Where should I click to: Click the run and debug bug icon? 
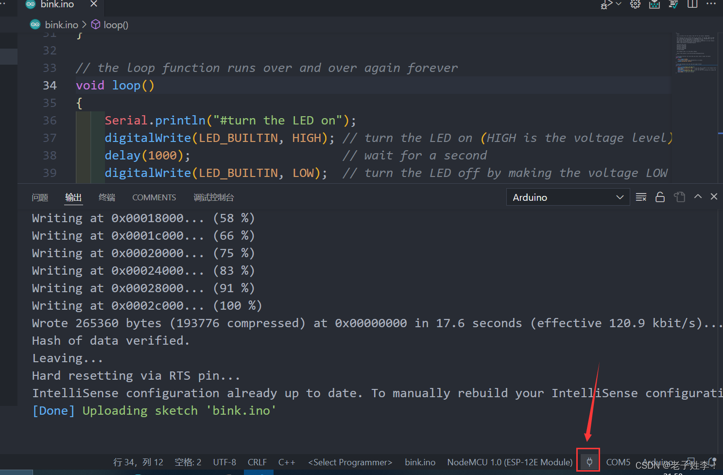[606, 4]
